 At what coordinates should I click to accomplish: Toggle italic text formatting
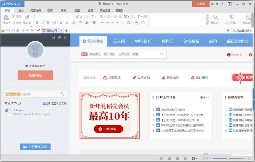(x=43, y=23)
